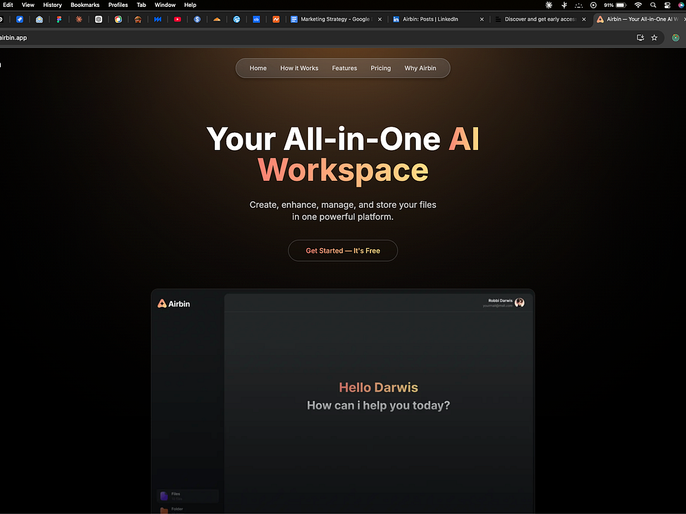686x514 pixels.
Task: Click the play circle menu bar icon
Action: pos(593,5)
